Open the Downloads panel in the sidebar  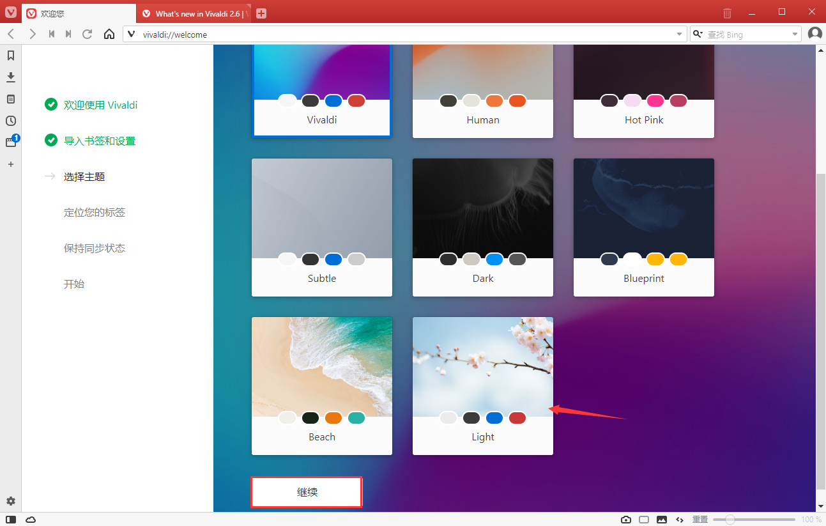[10, 77]
